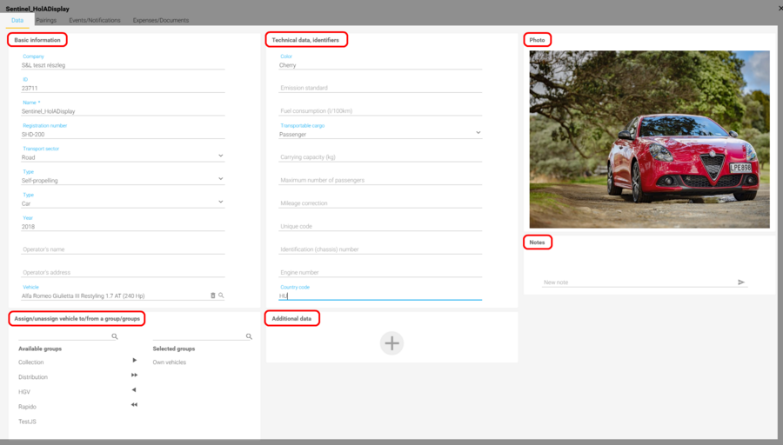Move all groups right with double arrow
Image resolution: width=783 pixels, height=445 pixels.
coord(134,375)
